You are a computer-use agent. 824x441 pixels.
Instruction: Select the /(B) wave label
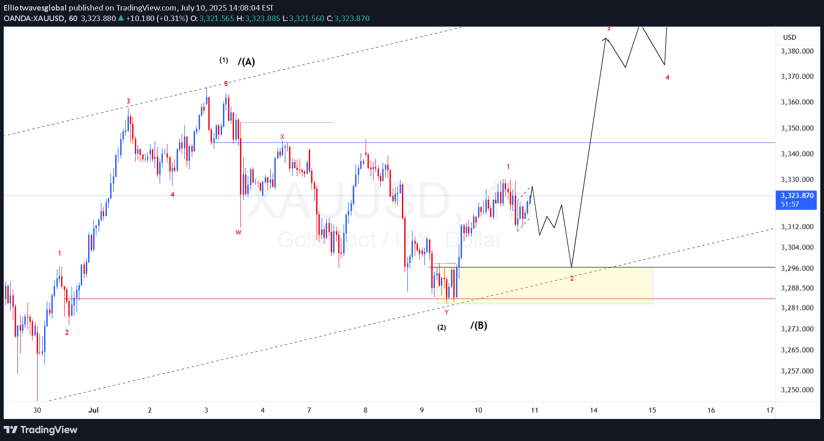[x=479, y=326]
